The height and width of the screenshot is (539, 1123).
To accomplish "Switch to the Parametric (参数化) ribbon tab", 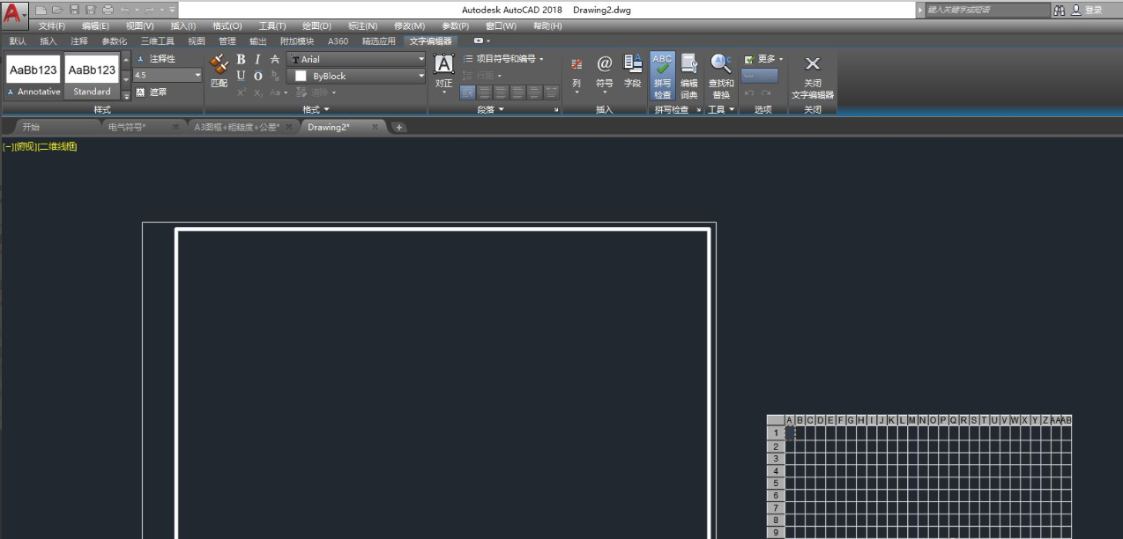I will (114, 41).
